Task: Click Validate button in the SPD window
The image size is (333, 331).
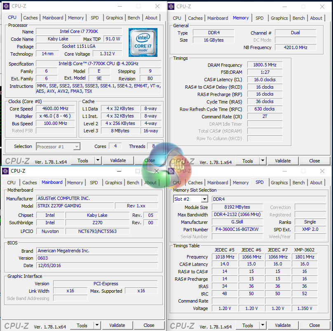Action: 283,325
